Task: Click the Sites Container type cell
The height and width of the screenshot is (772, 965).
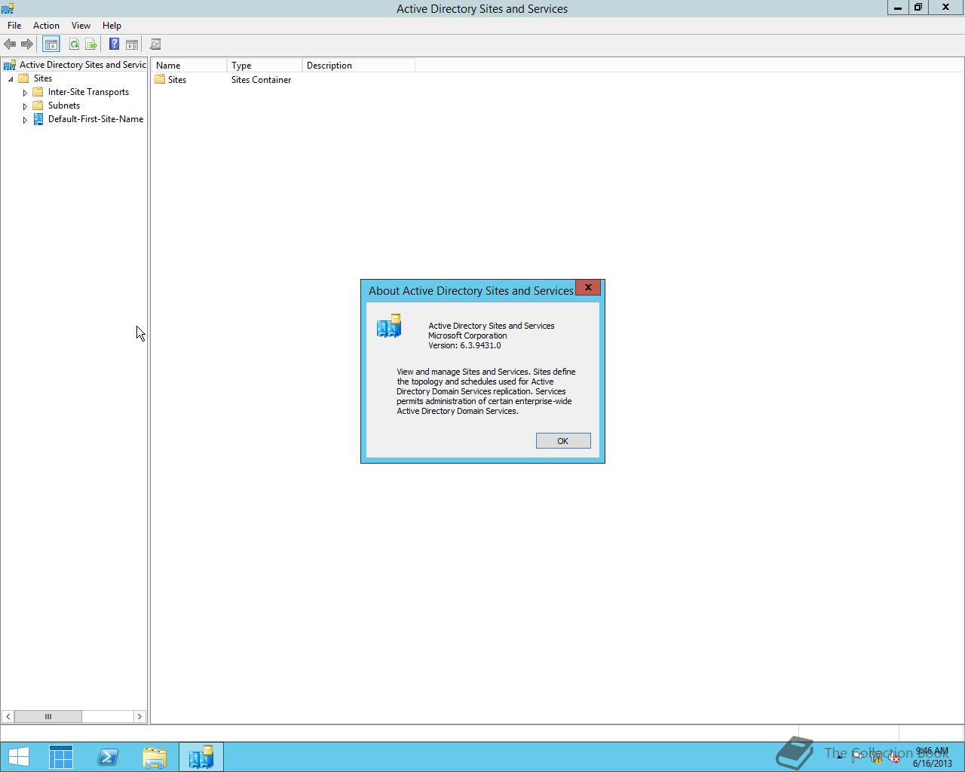Action: pos(261,80)
